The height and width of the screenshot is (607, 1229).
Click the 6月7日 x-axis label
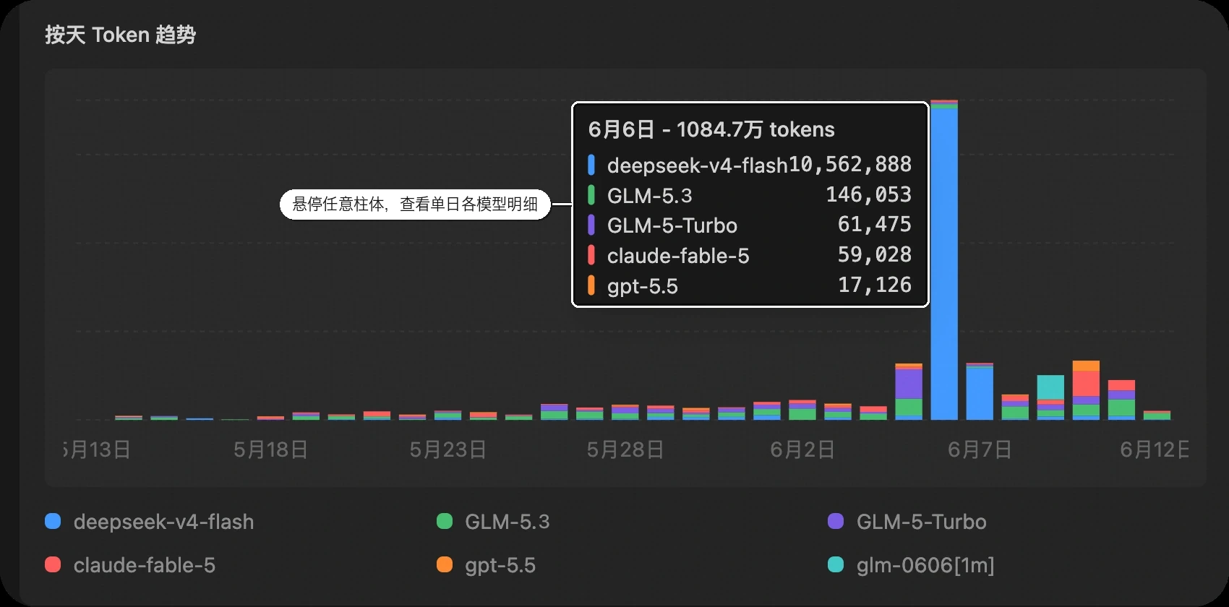980,449
